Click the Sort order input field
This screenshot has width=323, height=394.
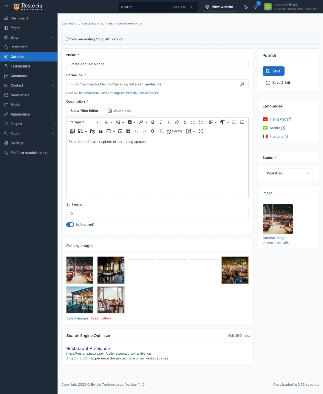tap(157, 214)
